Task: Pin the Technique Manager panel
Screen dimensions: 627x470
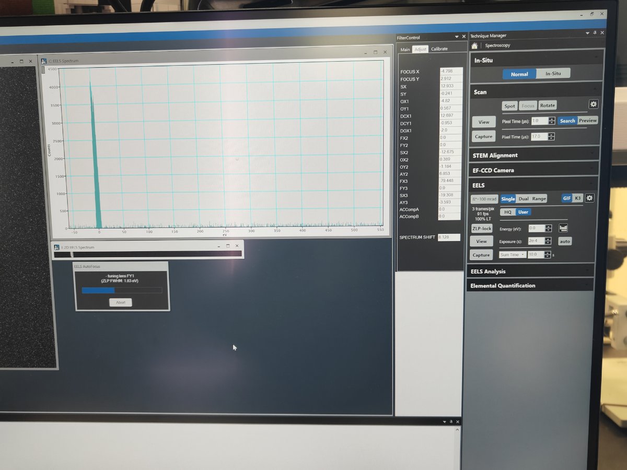Action: point(594,33)
